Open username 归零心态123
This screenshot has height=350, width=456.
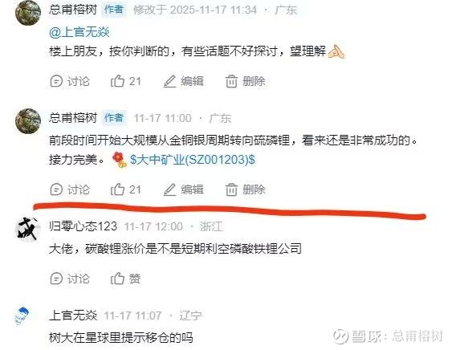(x=83, y=226)
